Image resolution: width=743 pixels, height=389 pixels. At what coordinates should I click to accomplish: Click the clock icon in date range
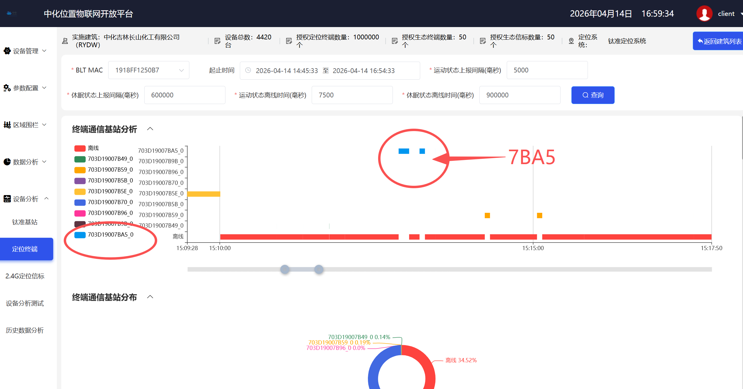[x=248, y=70]
